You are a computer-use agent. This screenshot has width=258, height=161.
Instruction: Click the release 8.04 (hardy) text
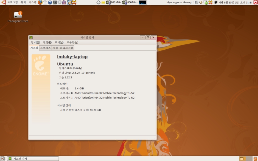tap(71, 68)
